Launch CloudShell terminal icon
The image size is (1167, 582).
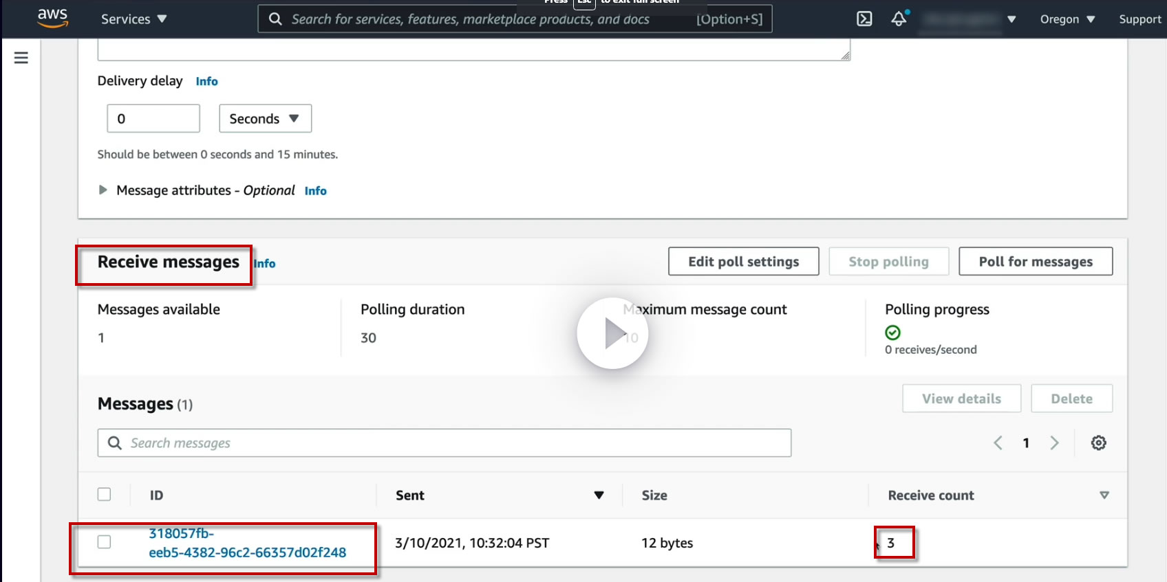click(864, 19)
